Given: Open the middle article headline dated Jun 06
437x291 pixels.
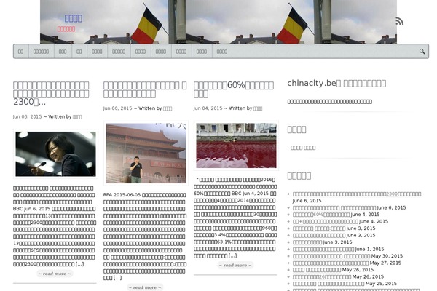Looking at the screenshot, I should tap(145, 89).
